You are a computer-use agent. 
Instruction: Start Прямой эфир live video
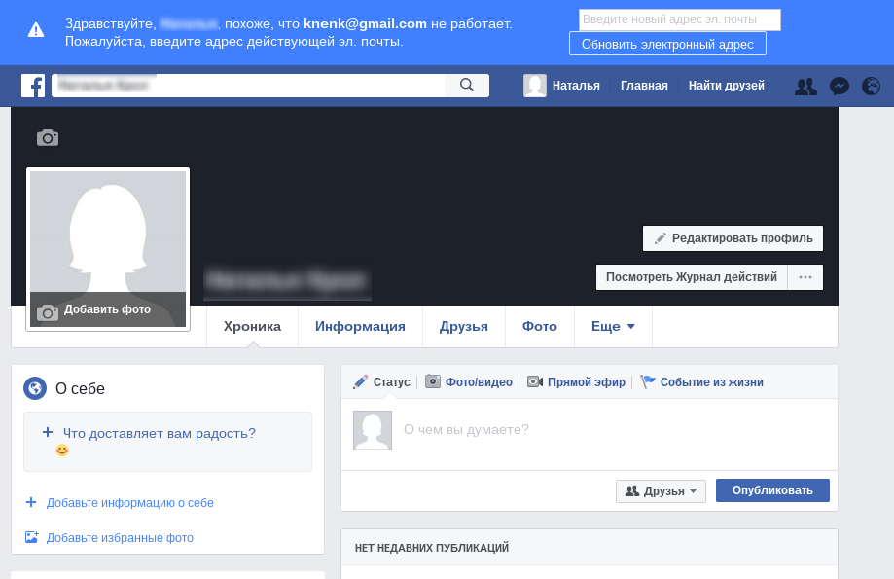(577, 382)
